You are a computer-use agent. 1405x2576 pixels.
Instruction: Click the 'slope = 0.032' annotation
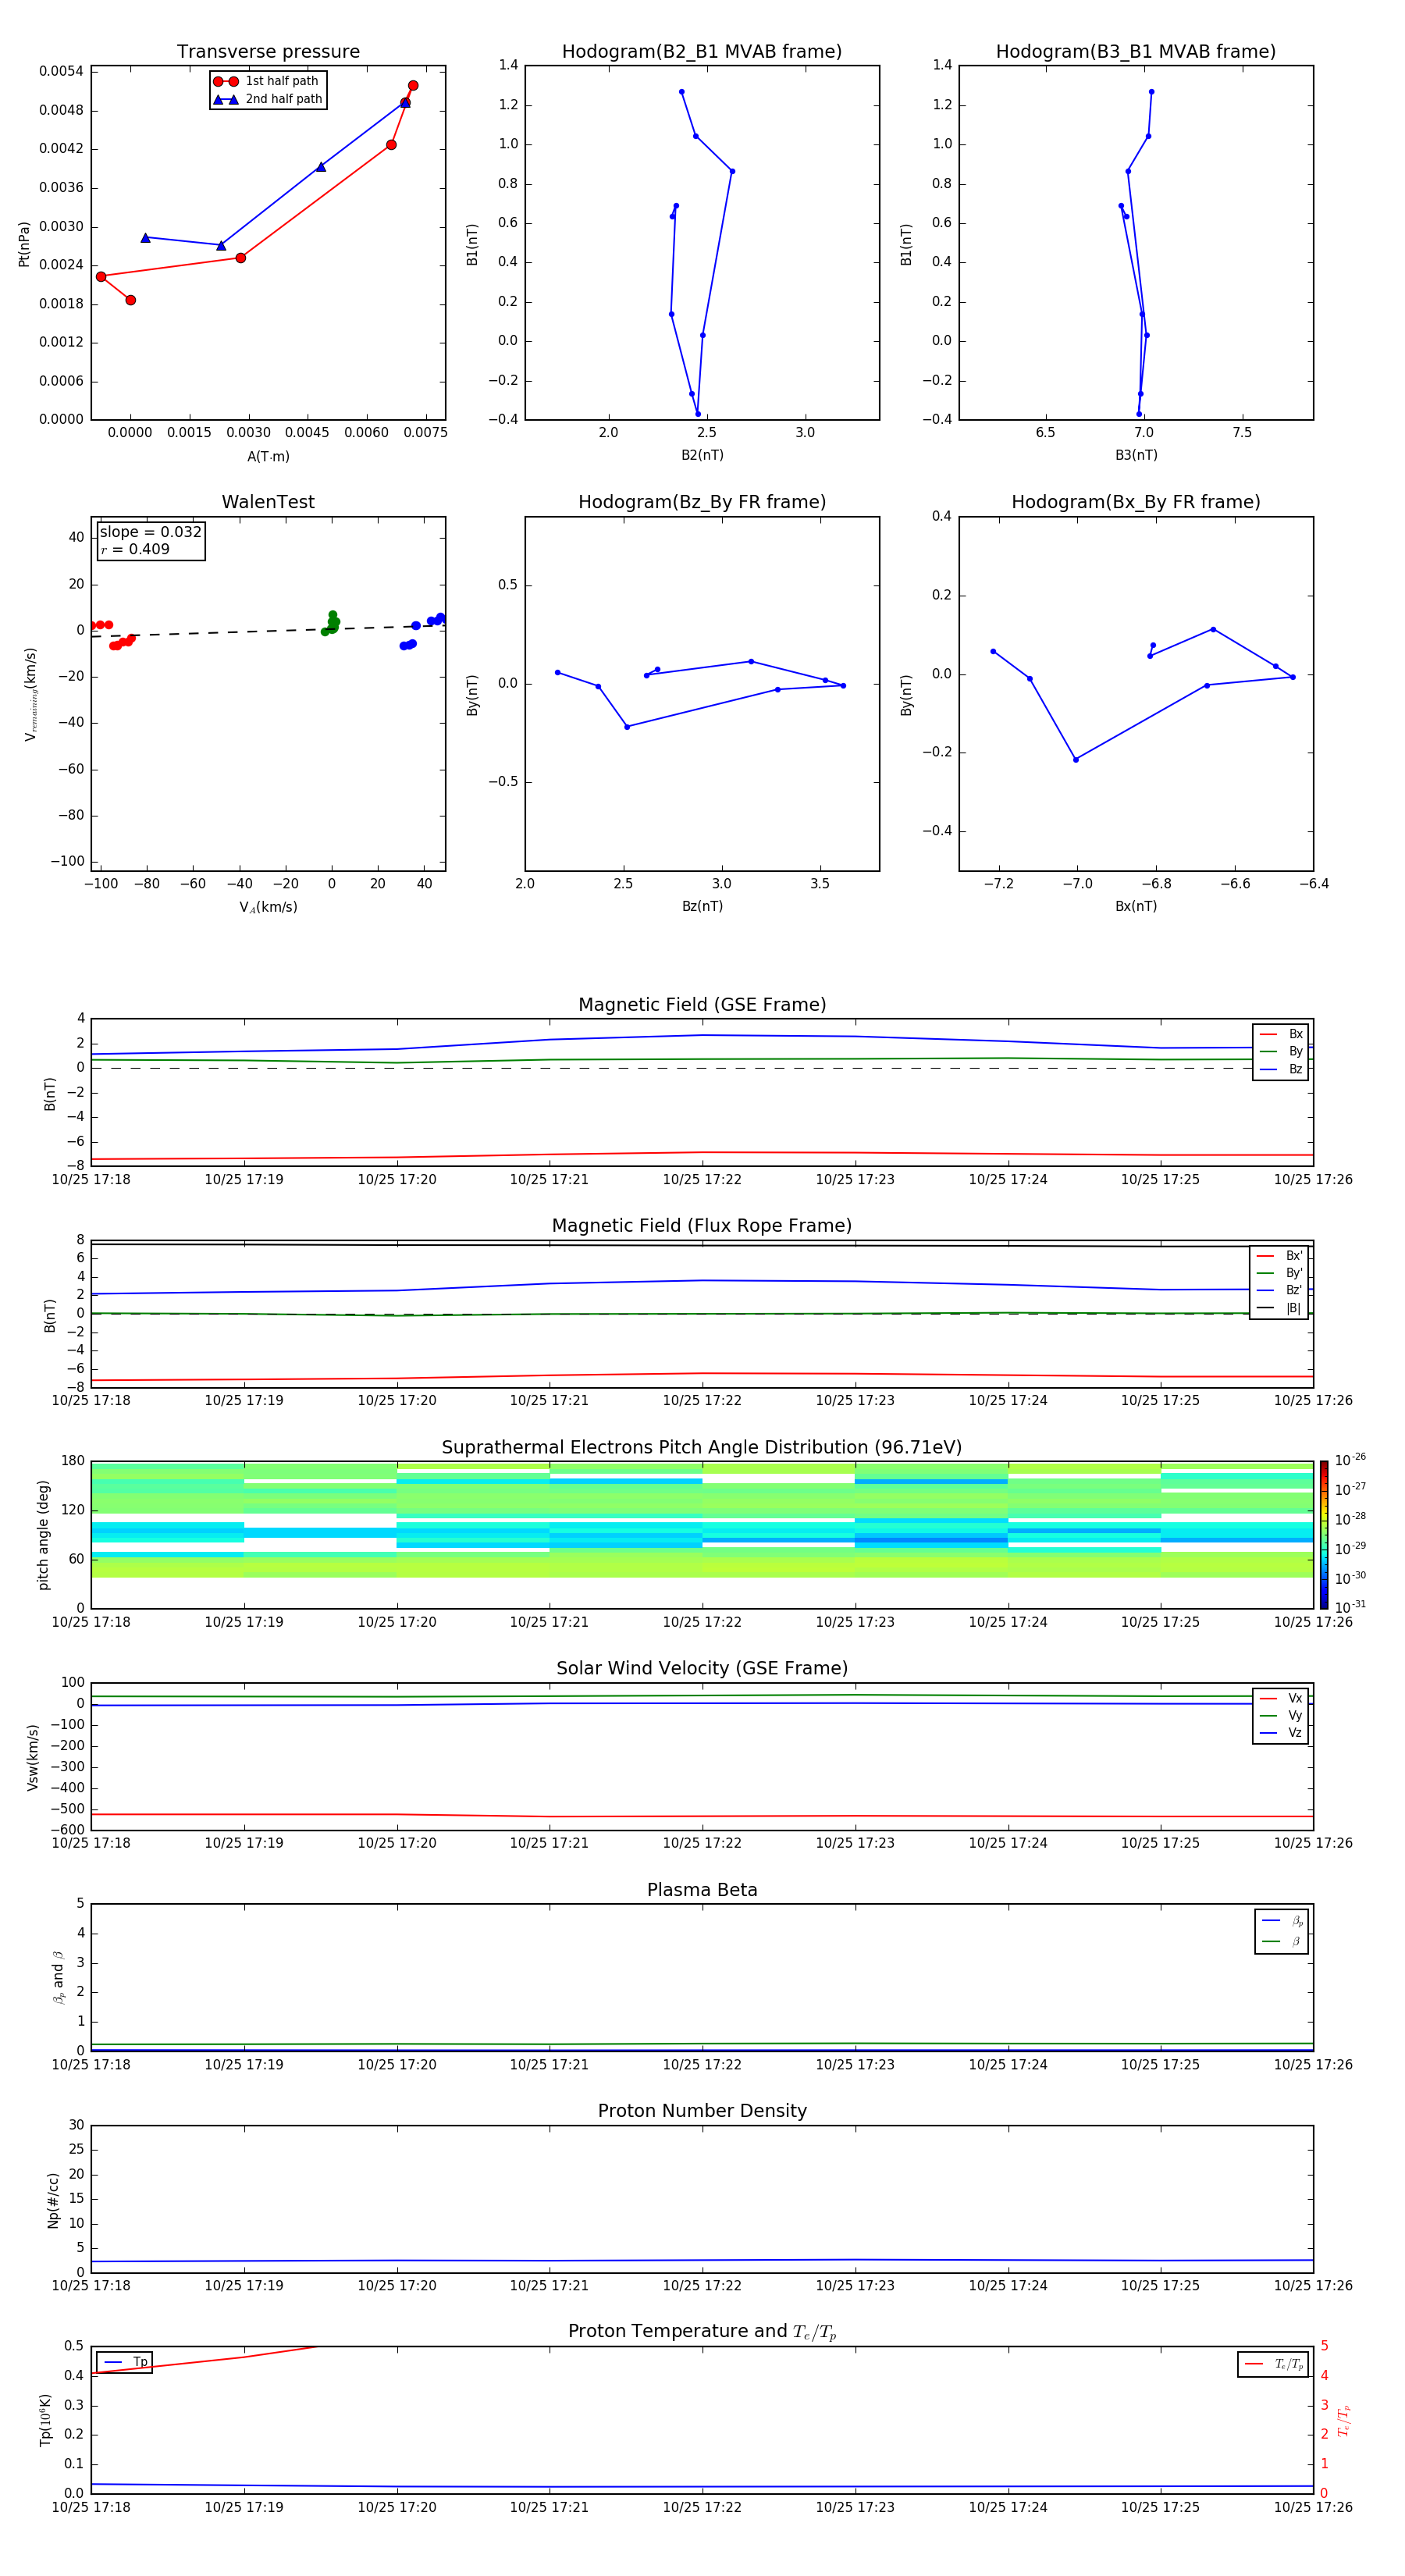[150, 532]
